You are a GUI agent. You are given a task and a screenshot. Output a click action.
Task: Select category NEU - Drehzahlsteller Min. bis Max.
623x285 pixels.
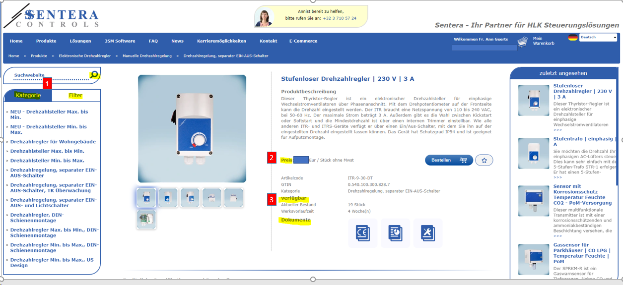49,129
